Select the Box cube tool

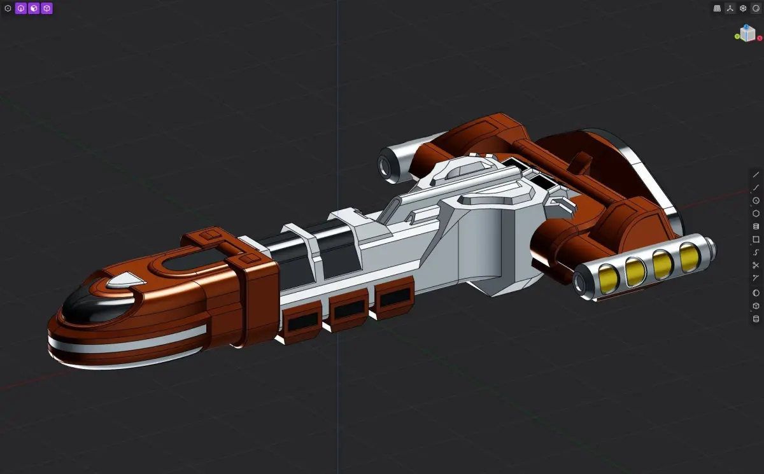pos(756,305)
